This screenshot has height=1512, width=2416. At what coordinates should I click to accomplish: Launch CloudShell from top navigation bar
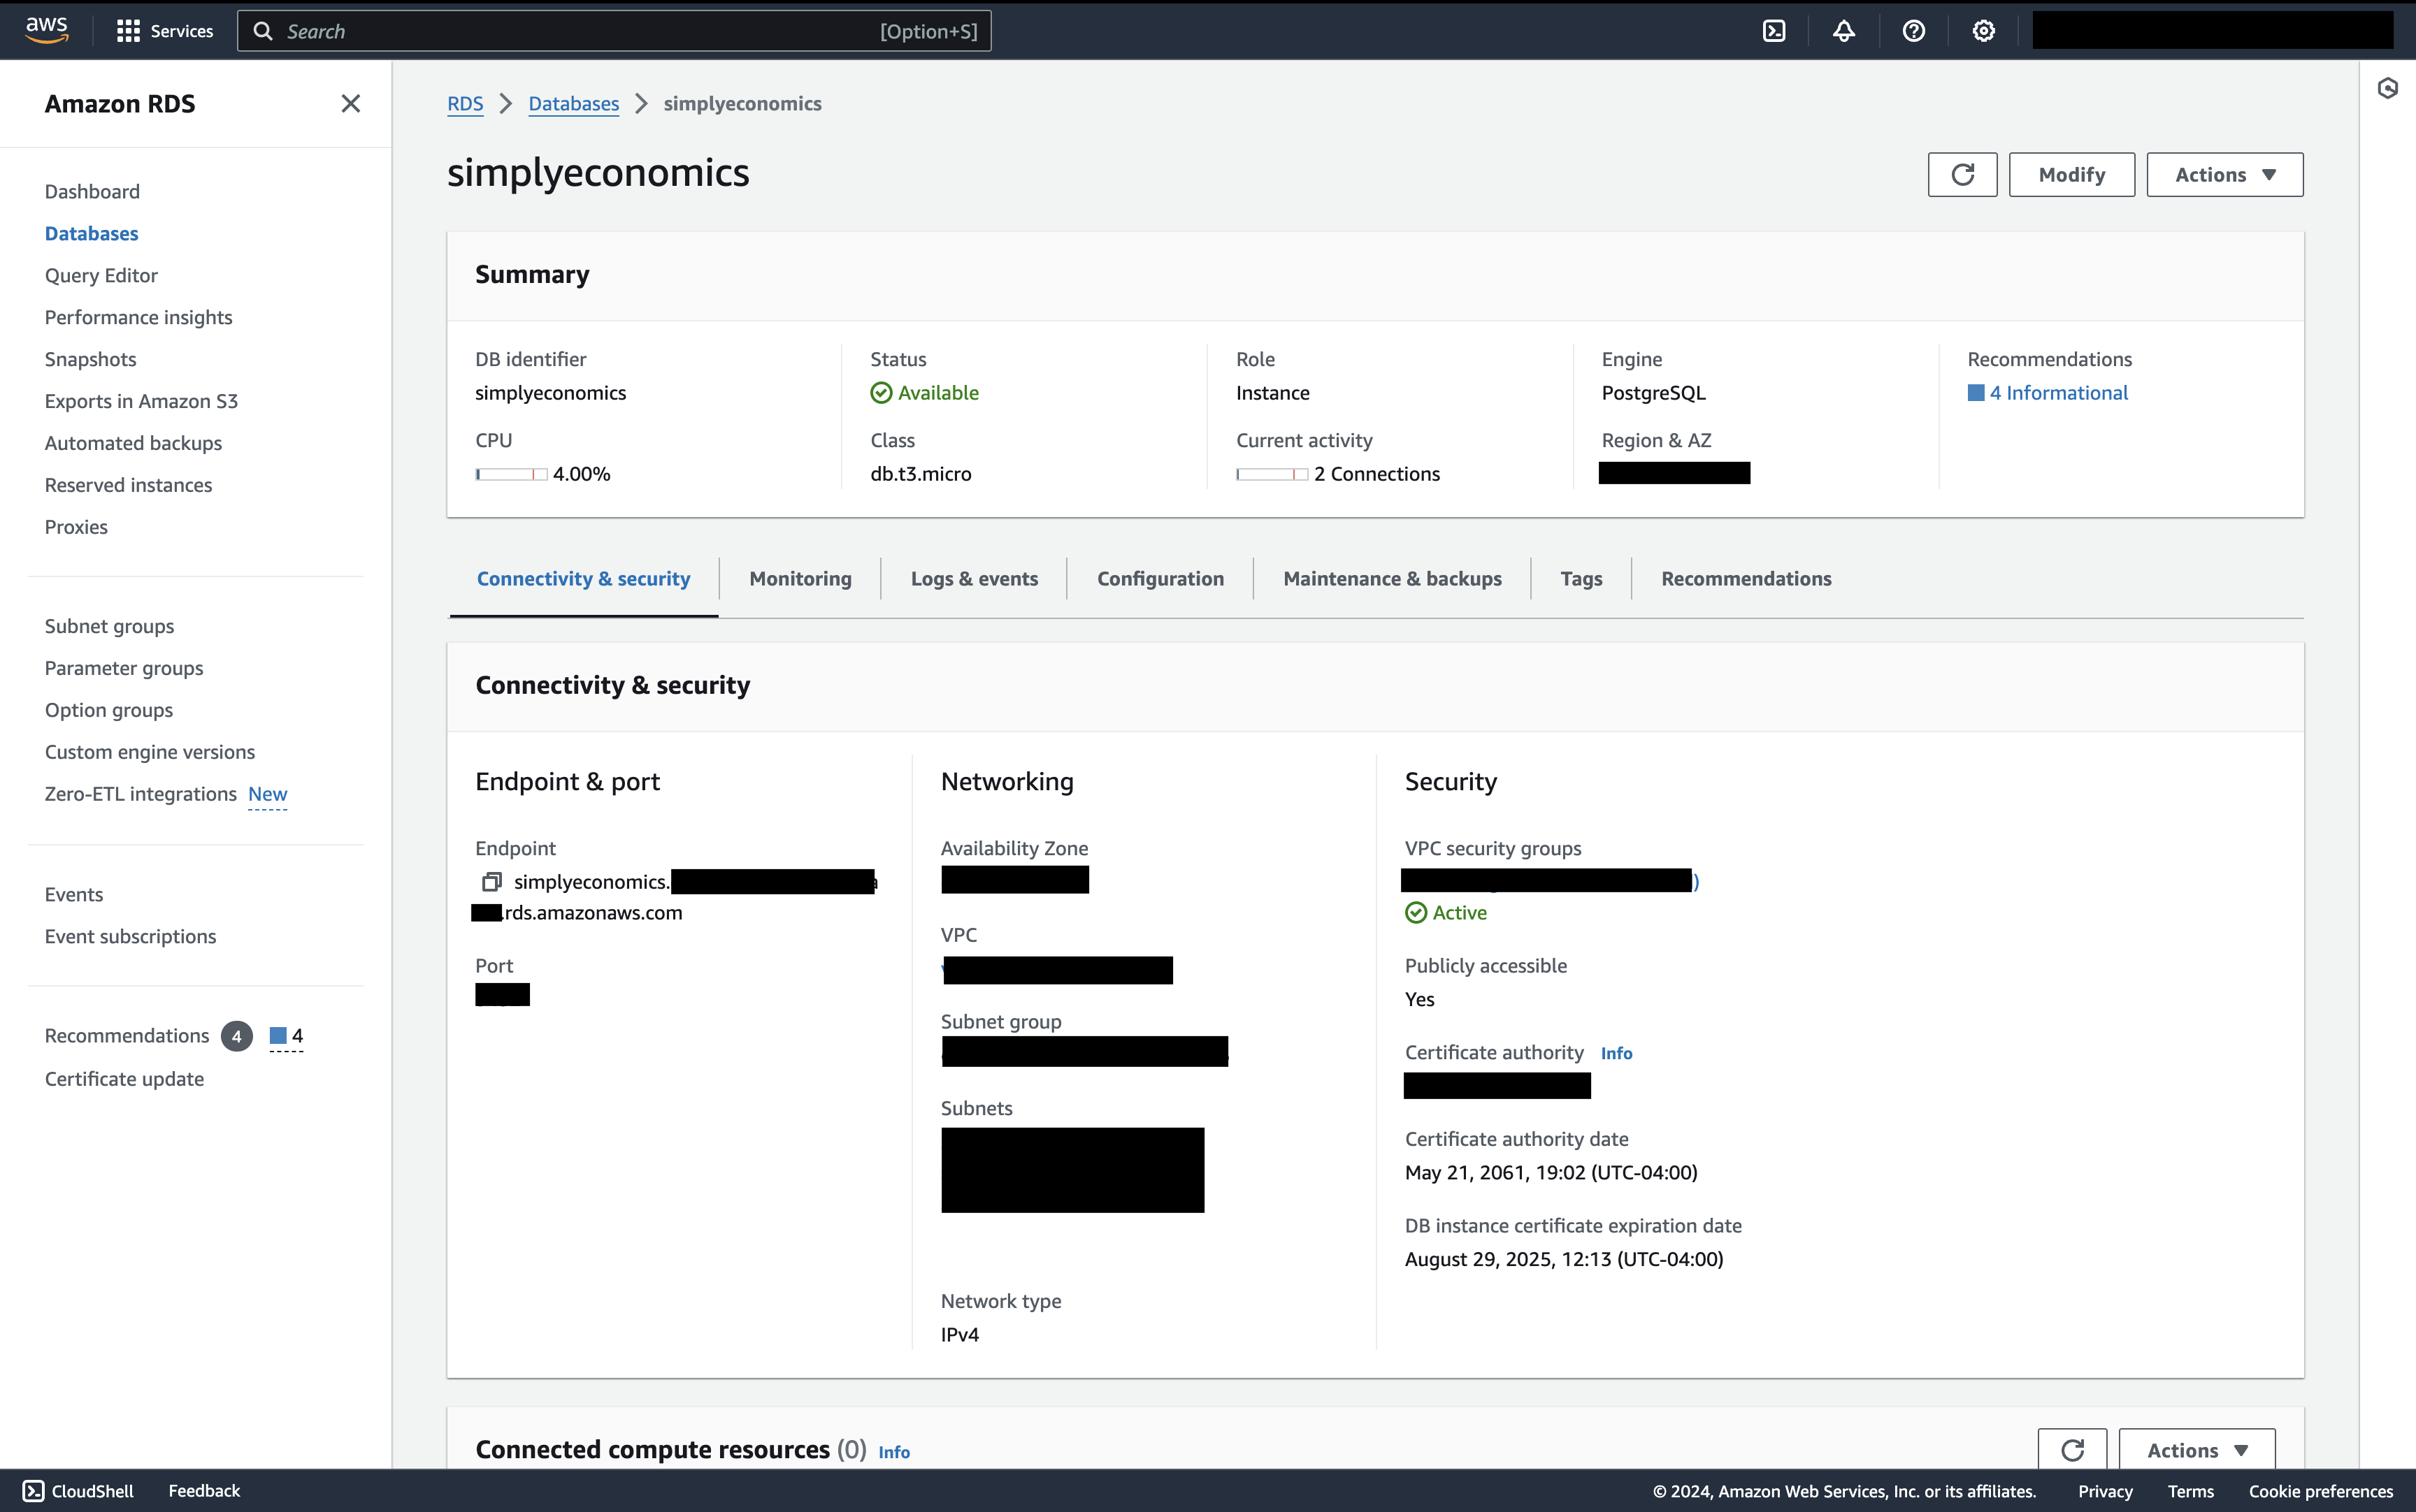click(x=1774, y=31)
